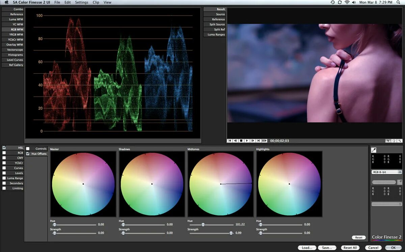Show the Ref Gallery
Image resolution: width=405 pixels, height=252 pixels.
13,65
